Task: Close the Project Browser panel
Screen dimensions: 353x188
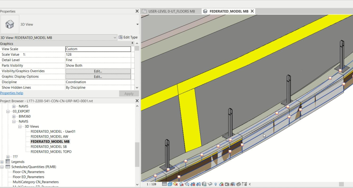Action: [137, 101]
